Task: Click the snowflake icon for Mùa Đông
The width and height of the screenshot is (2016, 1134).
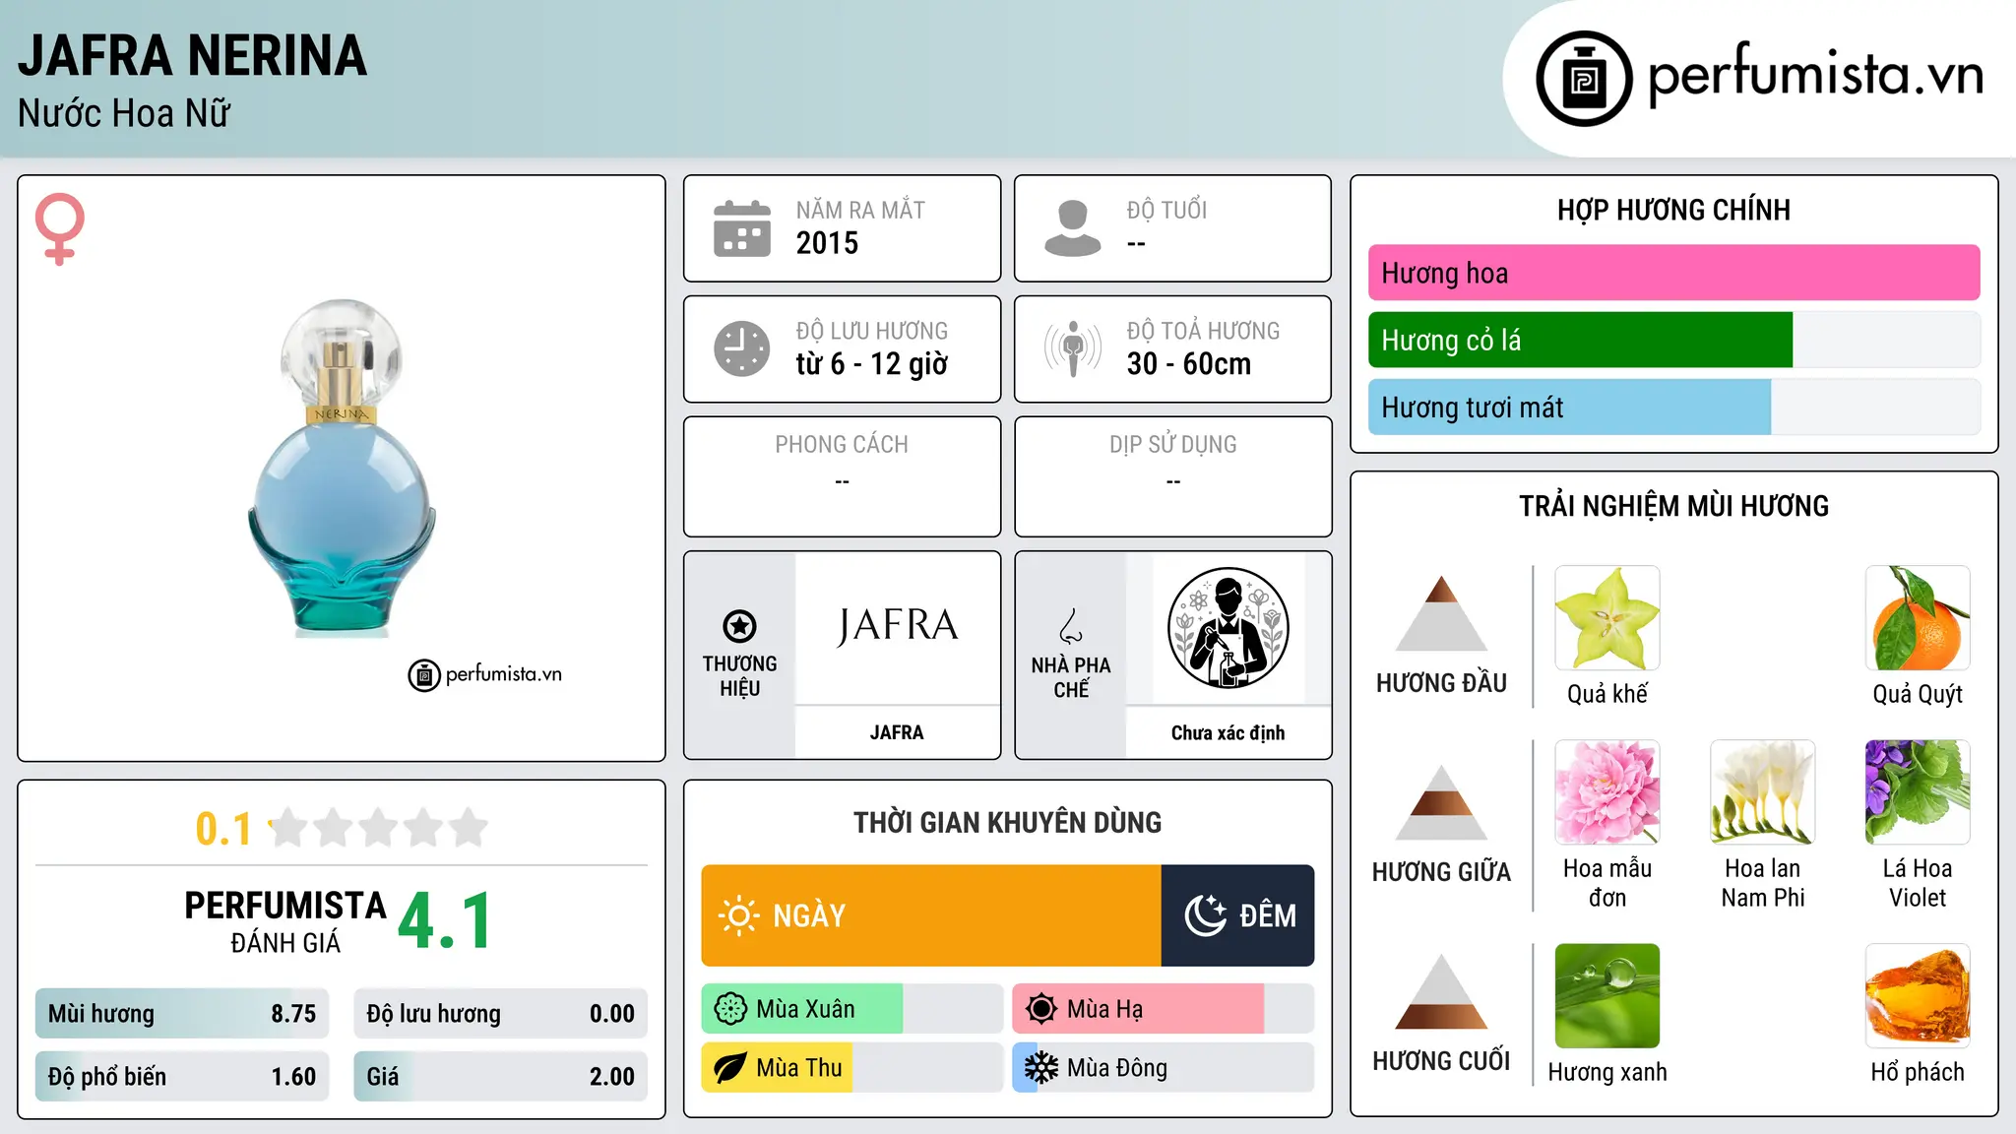Action: 1040,1068
